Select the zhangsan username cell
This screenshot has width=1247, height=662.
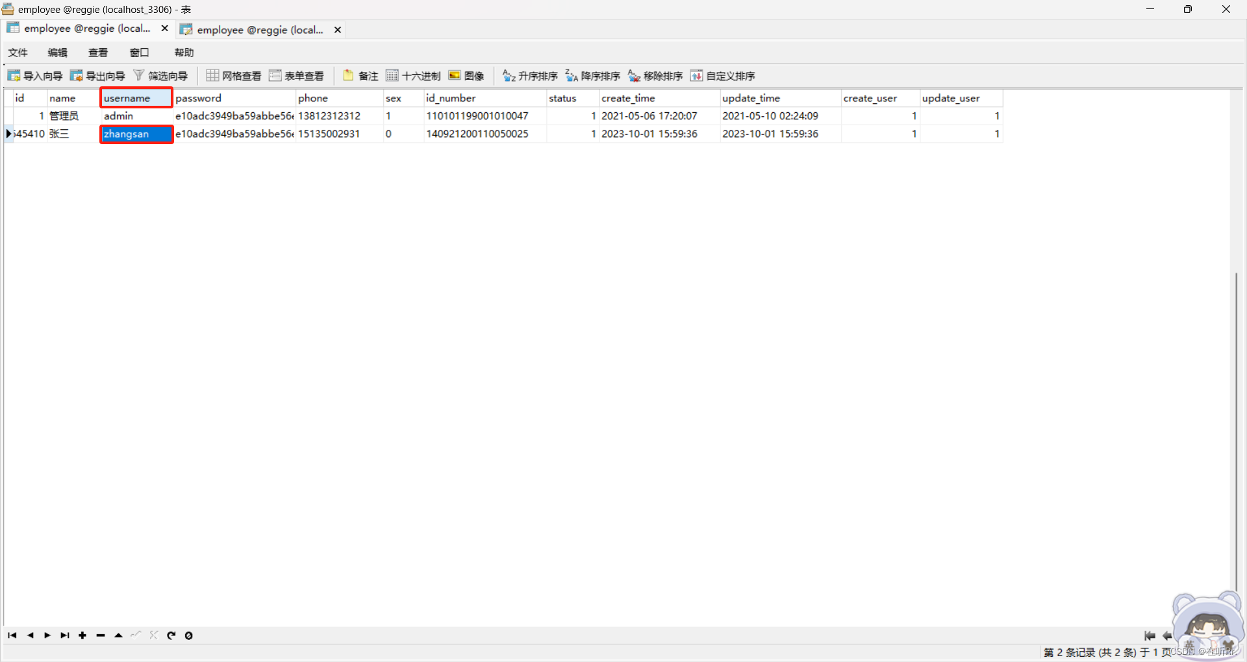(136, 134)
